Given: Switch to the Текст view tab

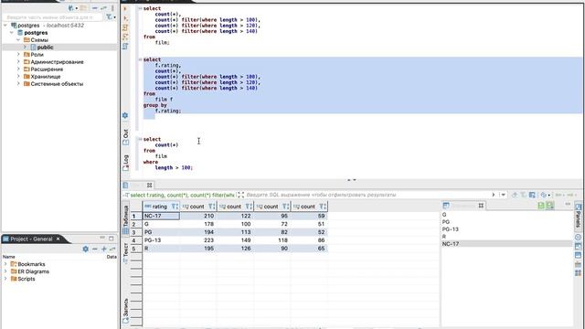Looking at the screenshot, I should click(126, 254).
